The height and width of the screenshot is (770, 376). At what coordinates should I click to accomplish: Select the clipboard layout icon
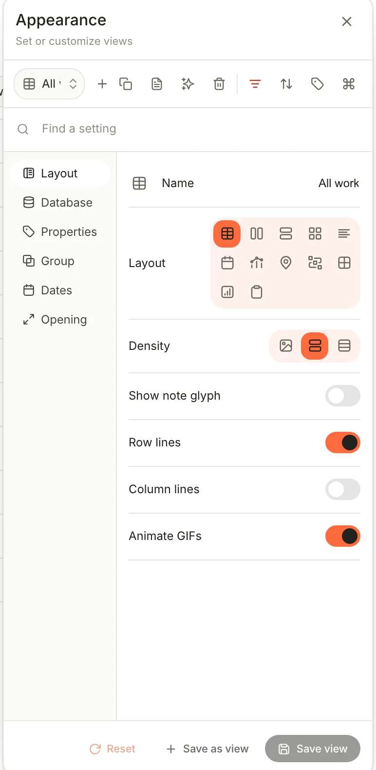257,292
